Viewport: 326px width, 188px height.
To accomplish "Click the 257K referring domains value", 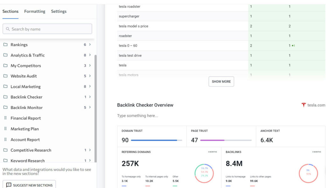I will coord(130,164).
